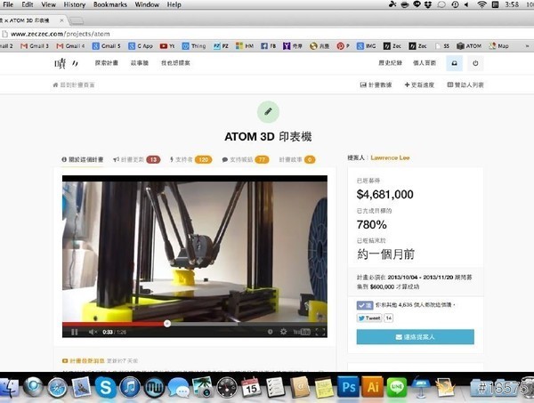The image size is (534, 403).
Task: Click the Dropbox icon in the menu bar
Action: click(x=428, y=4)
